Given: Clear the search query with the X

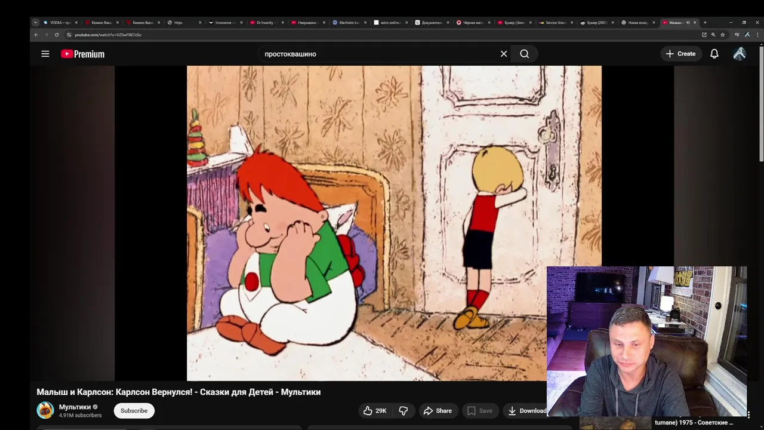Looking at the screenshot, I should (x=504, y=54).
